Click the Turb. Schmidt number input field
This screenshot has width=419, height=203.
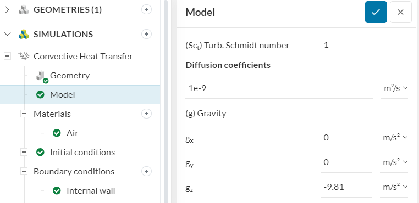[364, 46]
